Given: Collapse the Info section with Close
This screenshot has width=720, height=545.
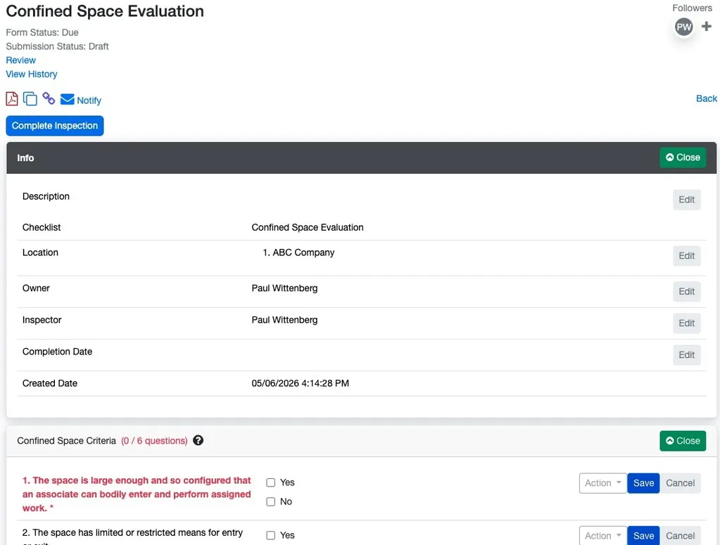Looking at the screenshot, I should point(683,158).
